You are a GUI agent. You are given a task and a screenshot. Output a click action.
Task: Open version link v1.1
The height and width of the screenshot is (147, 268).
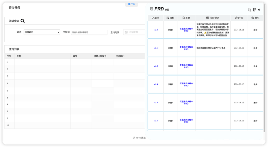pos(156,30)
